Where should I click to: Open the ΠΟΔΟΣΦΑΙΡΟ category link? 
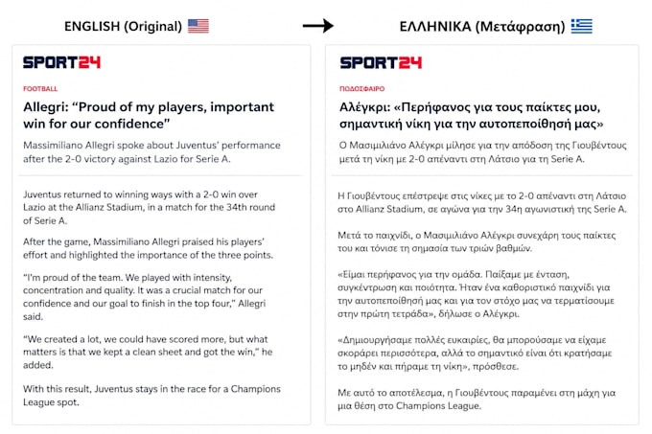[x=362, y=89]
